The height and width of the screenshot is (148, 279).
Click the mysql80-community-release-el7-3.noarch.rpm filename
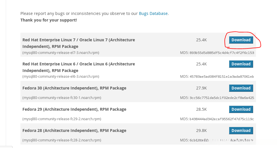point(61,53)
